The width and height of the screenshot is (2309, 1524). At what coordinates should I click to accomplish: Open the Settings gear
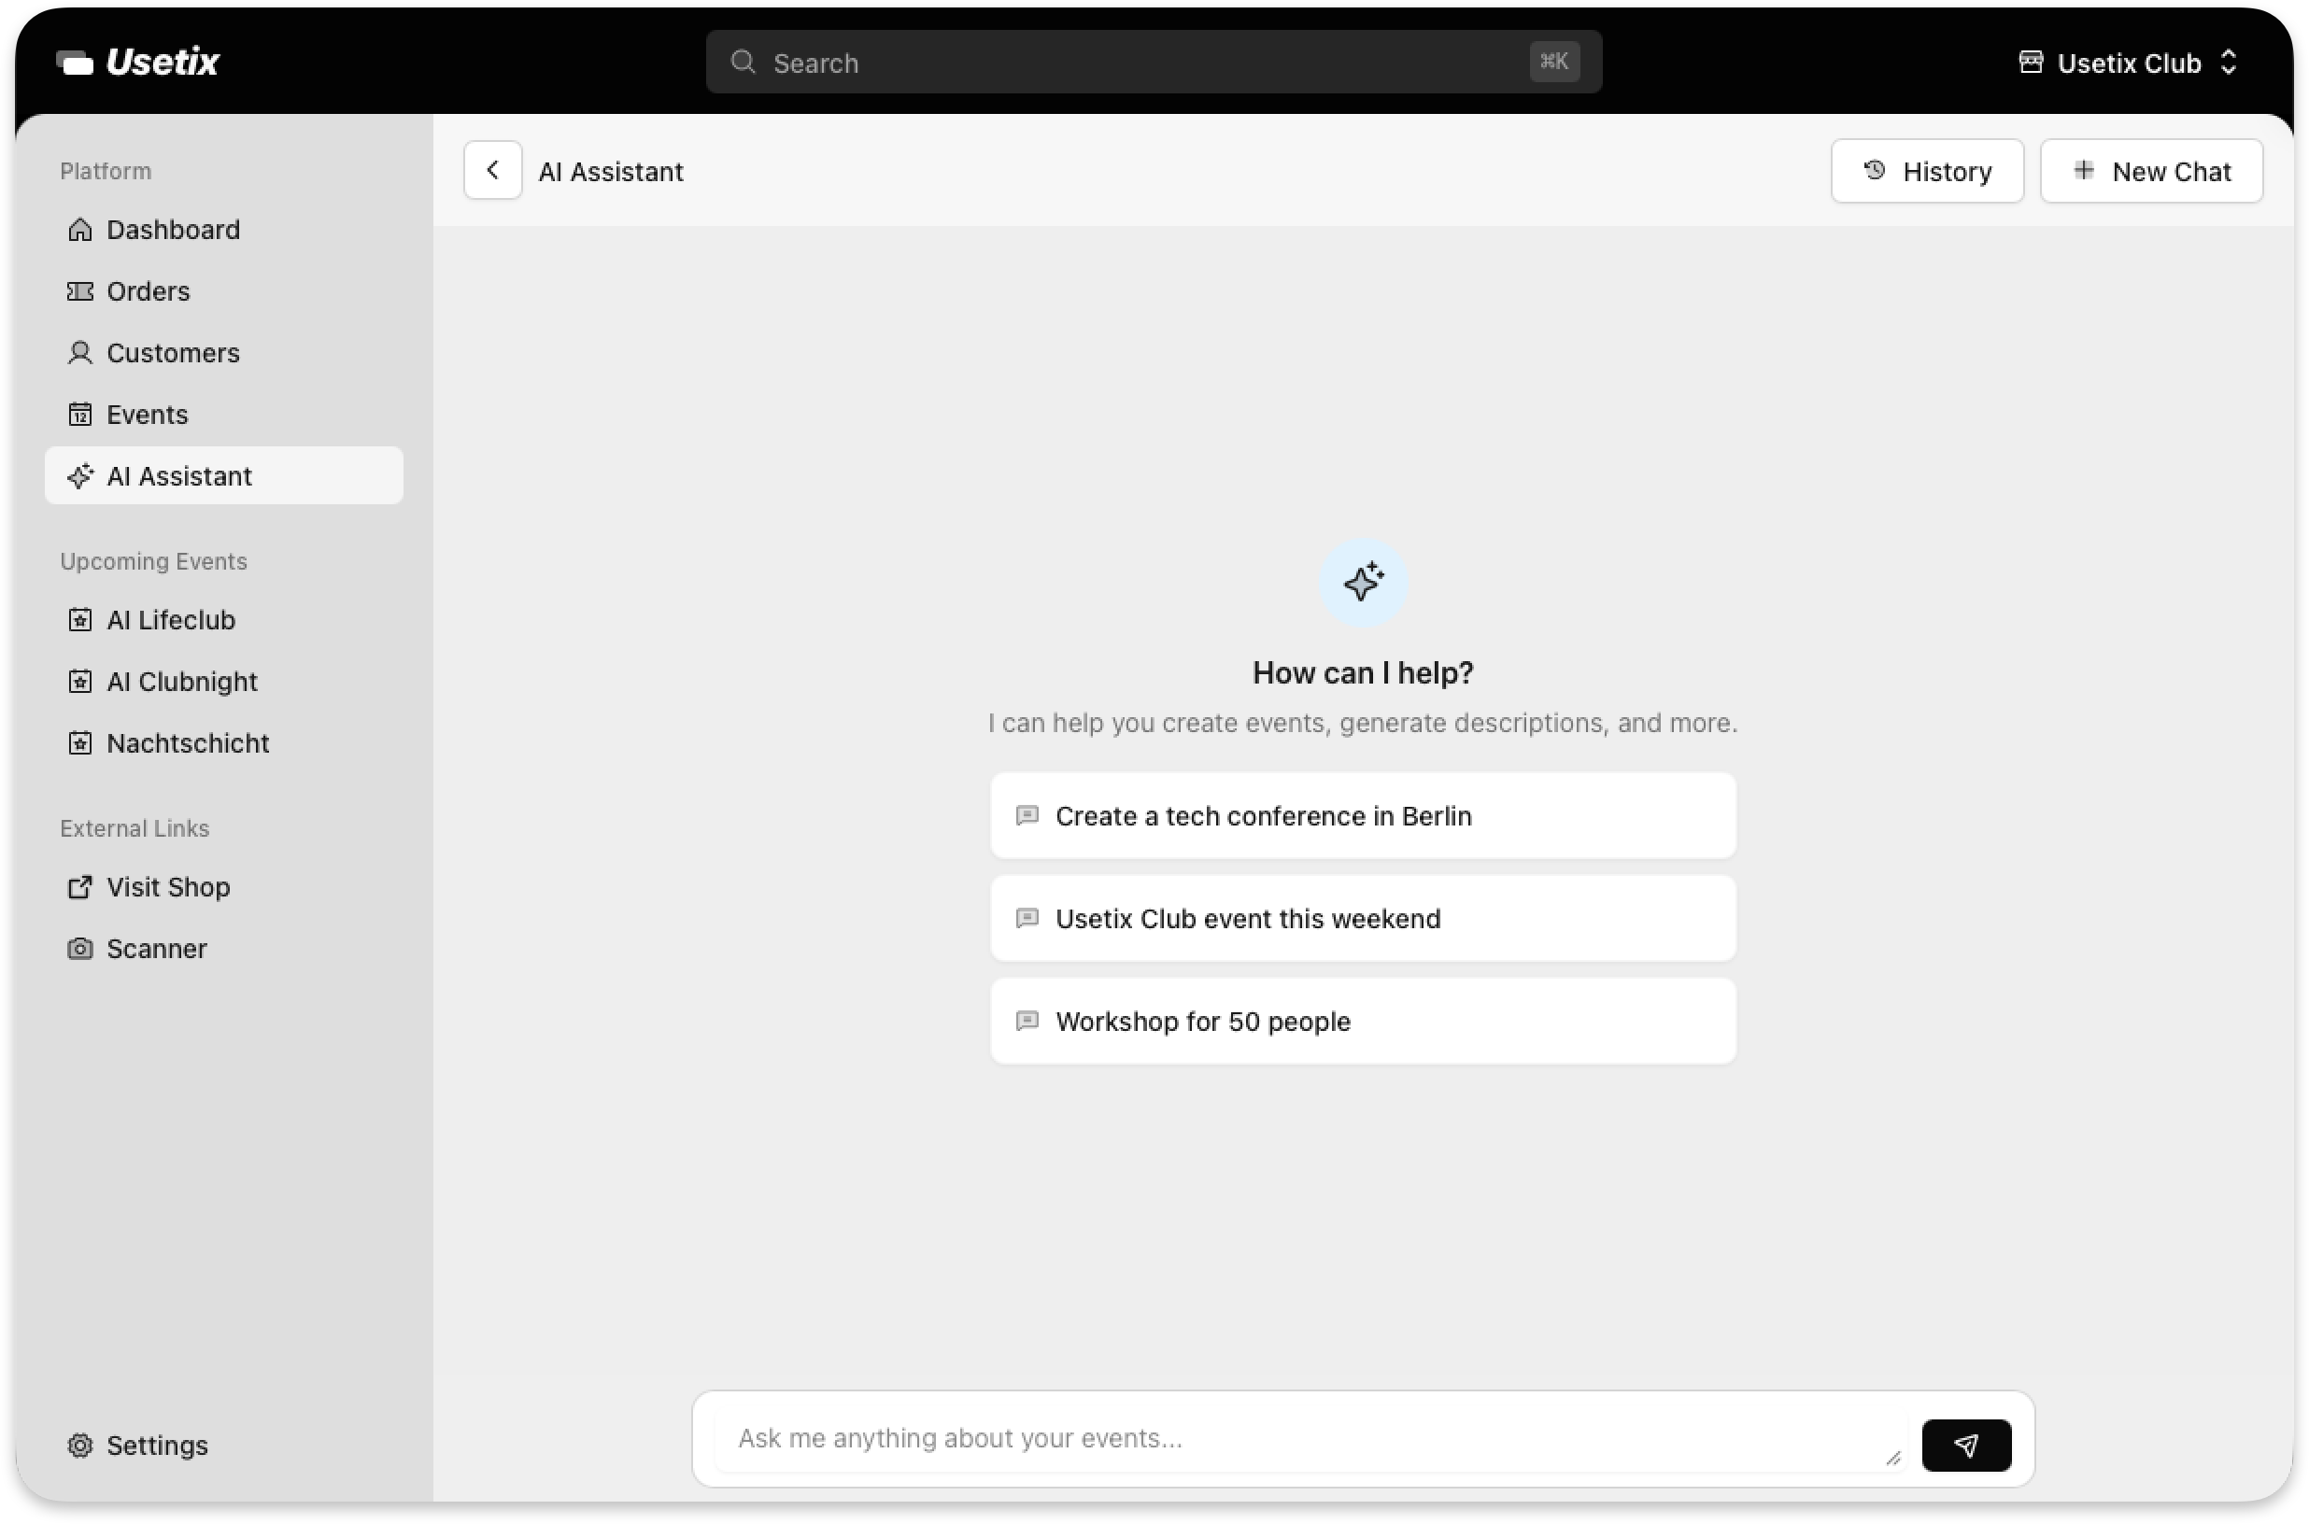80,1446
